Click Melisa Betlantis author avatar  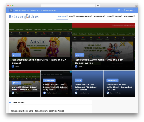click(44, 93)
